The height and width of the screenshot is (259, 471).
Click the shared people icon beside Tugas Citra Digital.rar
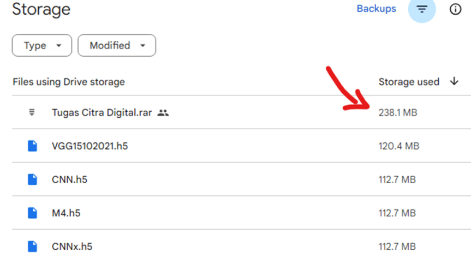[x=163, y=113]
